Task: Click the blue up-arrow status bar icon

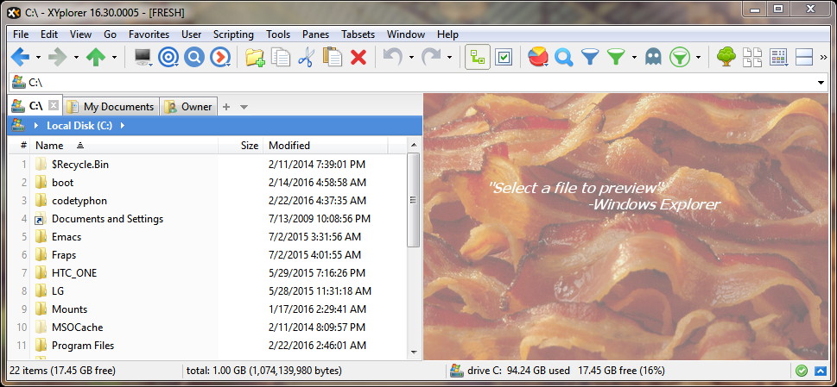Action: pos(821,371)
